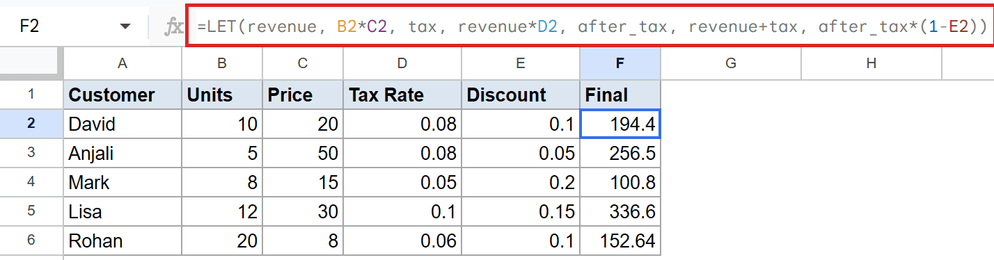Select Mark's Price value 15
The width and height of the screenshot is (994, 260).
coord(303,182)
